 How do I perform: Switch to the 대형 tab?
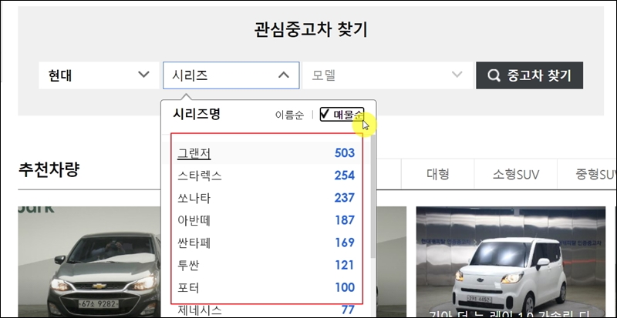437,174
